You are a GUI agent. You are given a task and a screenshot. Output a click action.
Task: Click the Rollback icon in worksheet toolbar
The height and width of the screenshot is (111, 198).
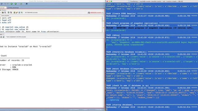(11, 12)
